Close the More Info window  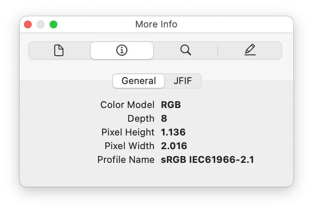[28, 24]
